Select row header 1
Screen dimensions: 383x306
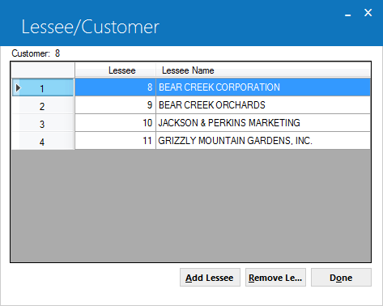click(x=43, y=87)
